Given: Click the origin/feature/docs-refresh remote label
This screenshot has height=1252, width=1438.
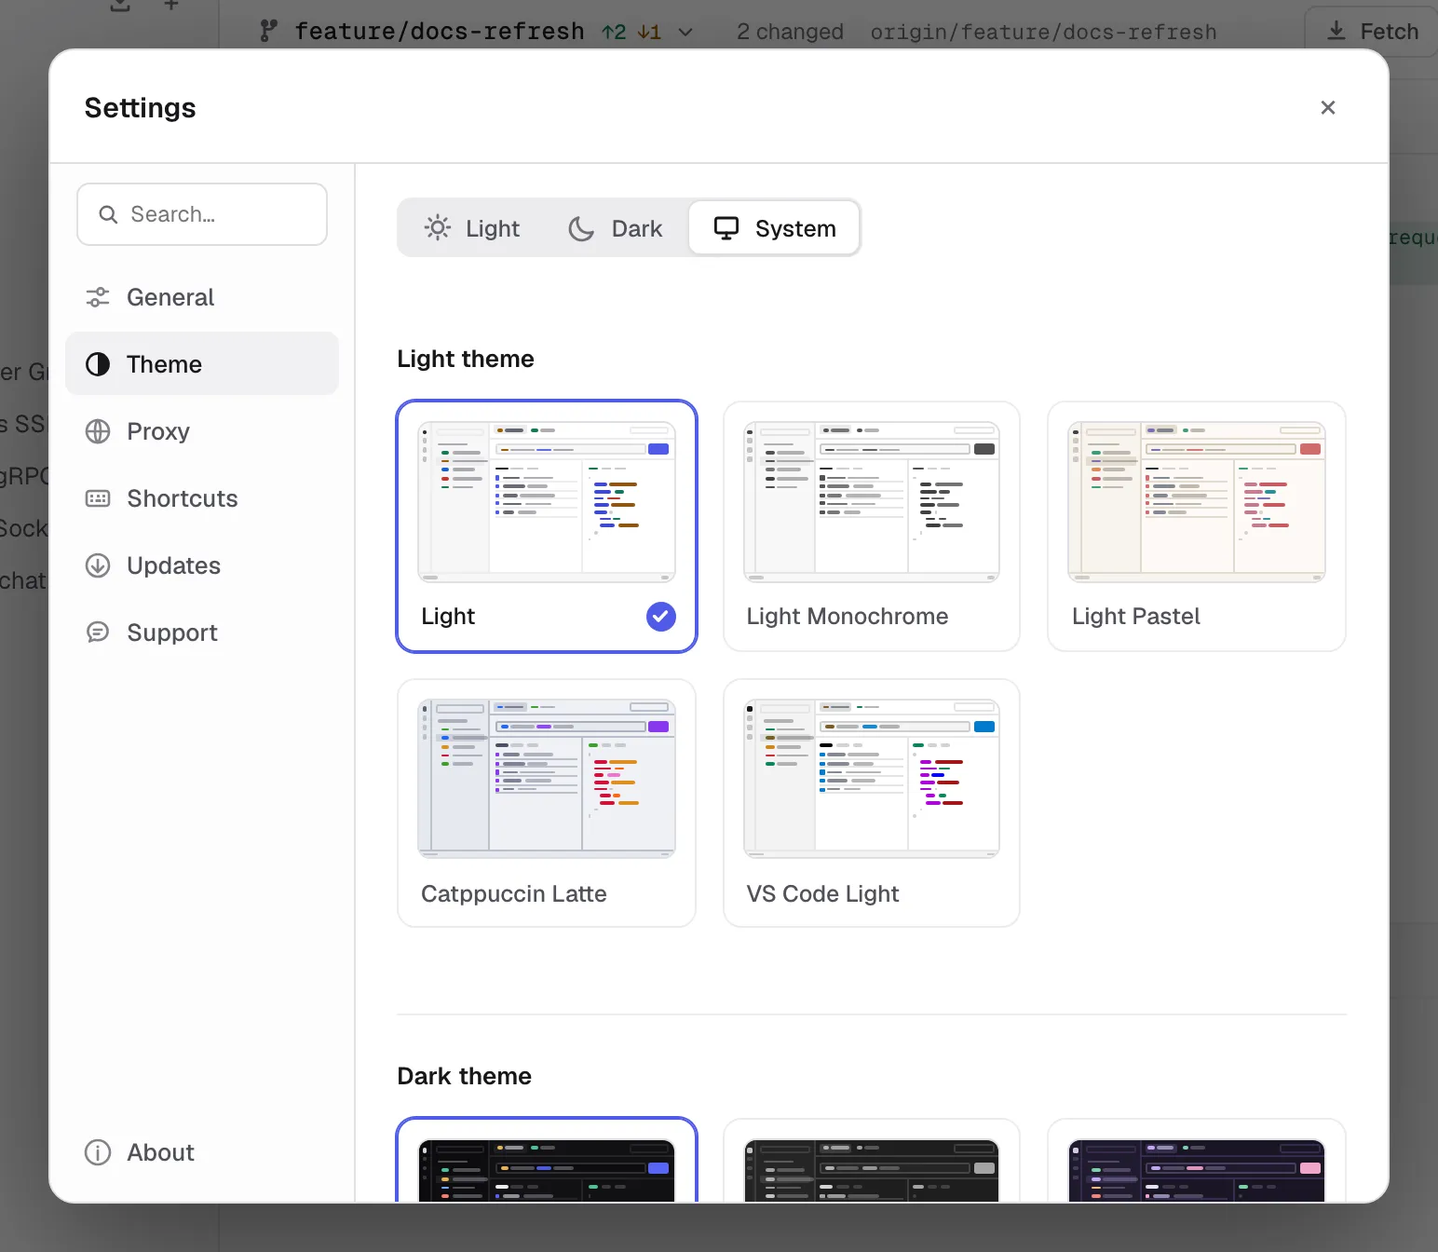Looking at the screenshot, I should coord(1043,32).
